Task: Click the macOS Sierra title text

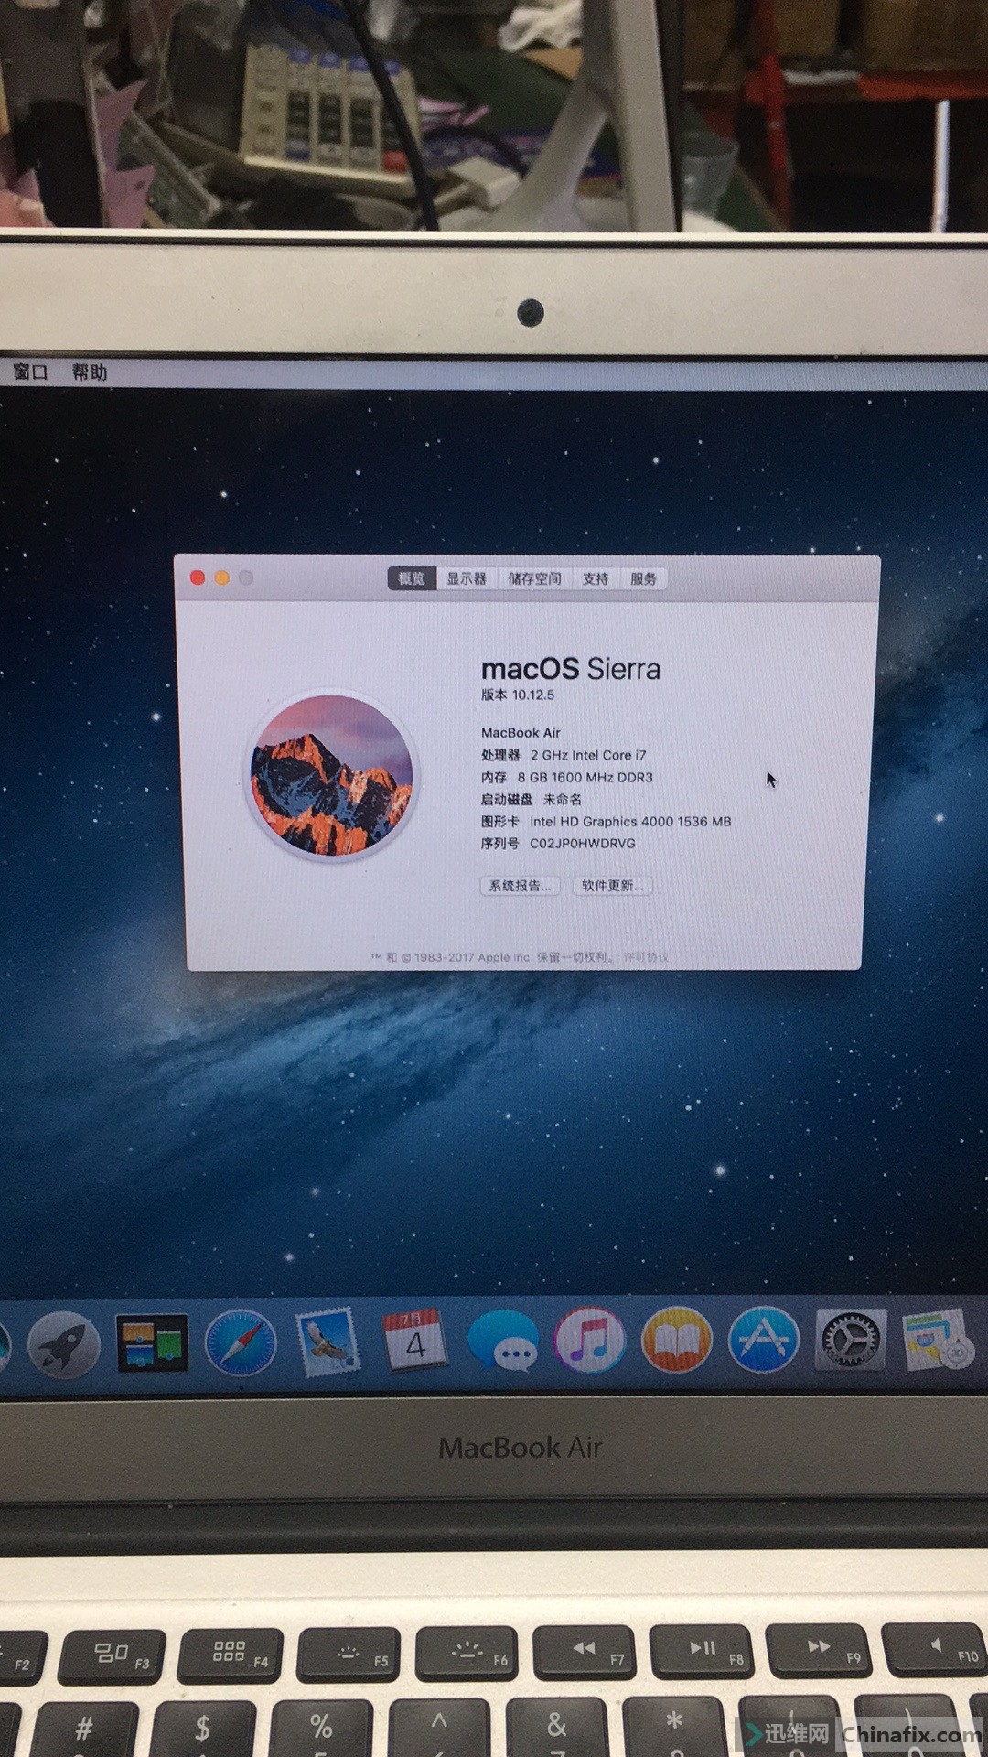Action: pos(571,669)
